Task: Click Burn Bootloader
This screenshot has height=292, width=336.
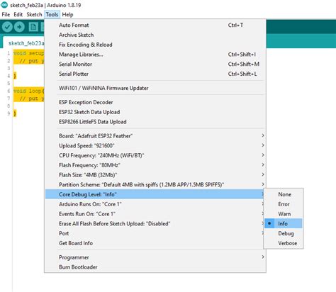Action: click(155, 267)
